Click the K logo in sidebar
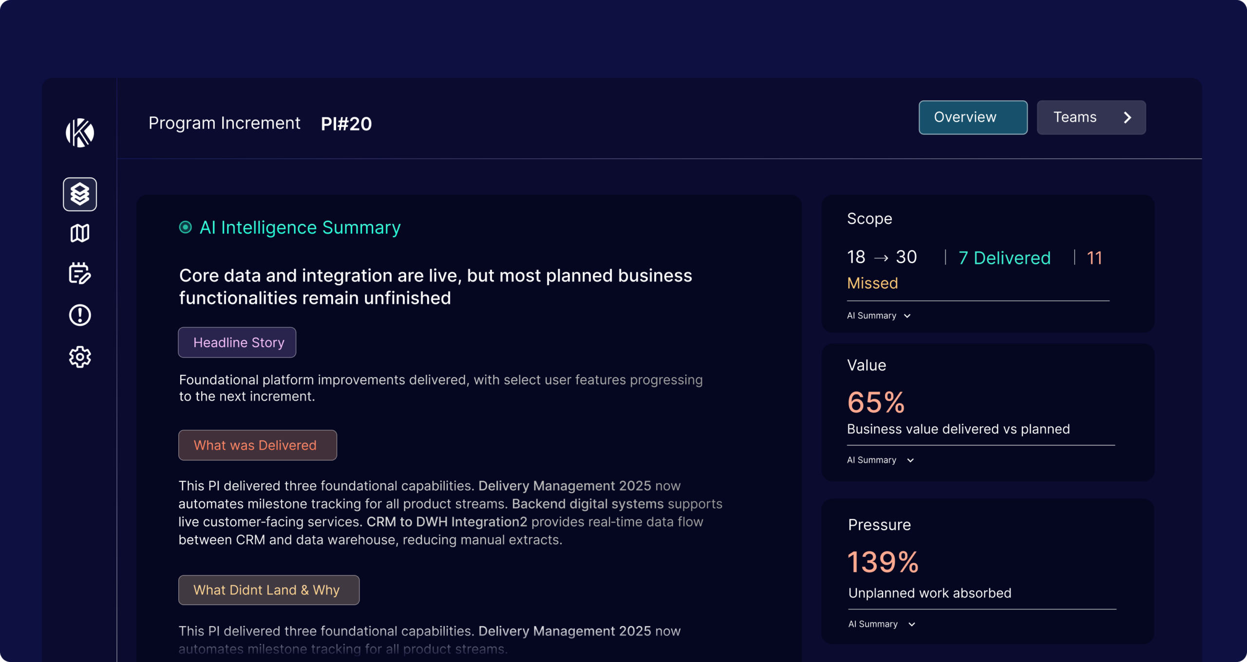Screen dimensions: 1247x662 coord(80,132)
